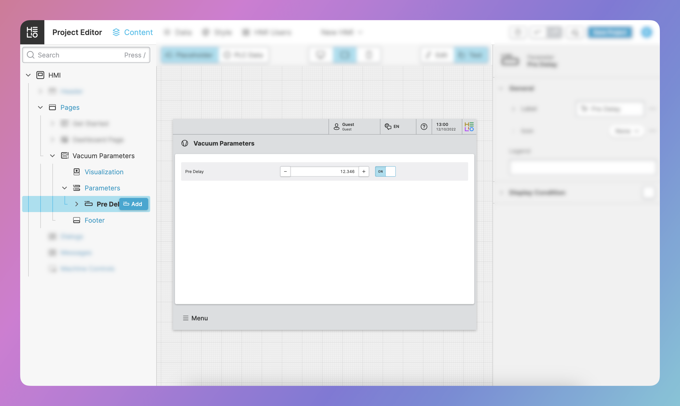Collapse the Parameters tree node
Screen dimensions: 680x406
65,188
